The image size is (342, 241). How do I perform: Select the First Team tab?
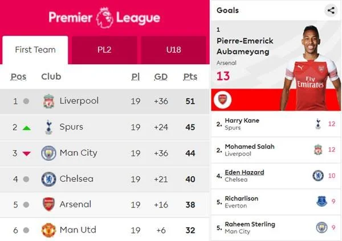point(35,50)
